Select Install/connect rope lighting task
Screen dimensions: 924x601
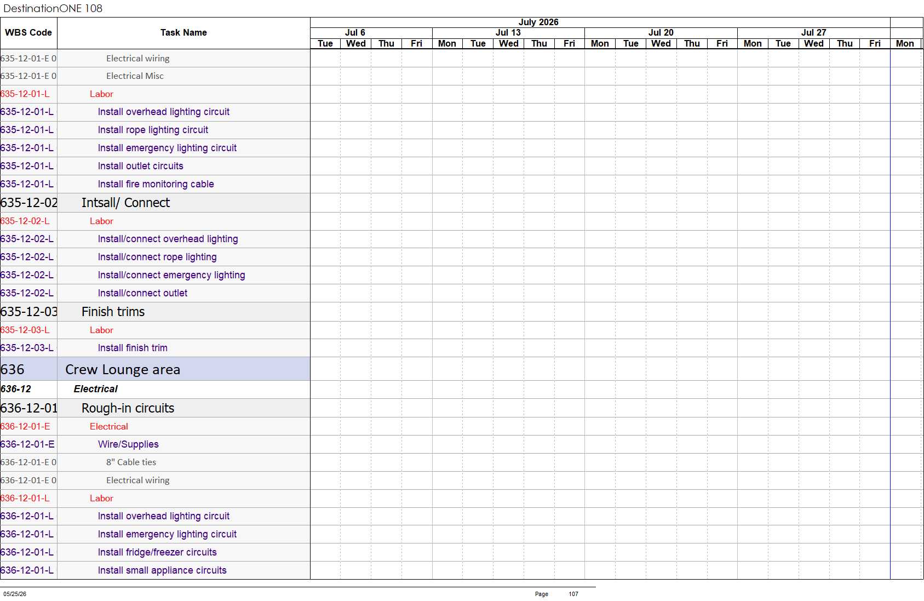click(x=155, y=257)
